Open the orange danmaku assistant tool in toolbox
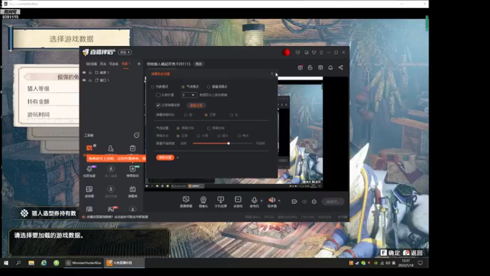 (x=89, y=148)
